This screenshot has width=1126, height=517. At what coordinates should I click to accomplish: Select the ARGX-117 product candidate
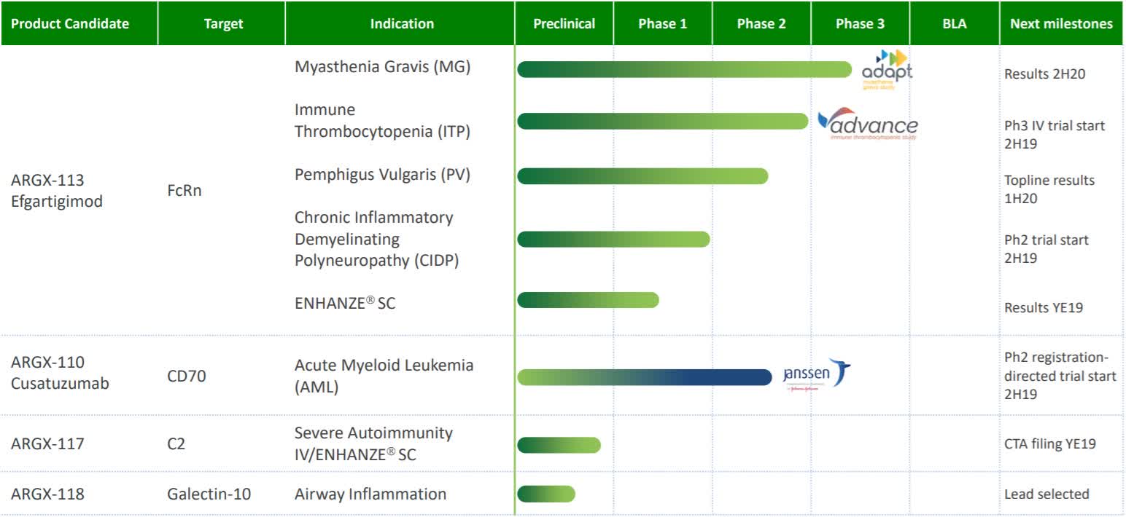pos(47,443)
